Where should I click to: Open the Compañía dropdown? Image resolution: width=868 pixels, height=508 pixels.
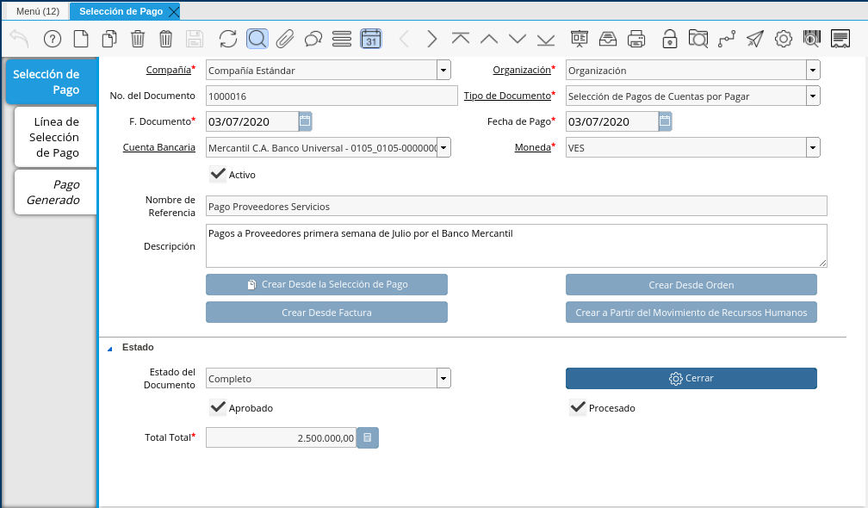[443, 71]
